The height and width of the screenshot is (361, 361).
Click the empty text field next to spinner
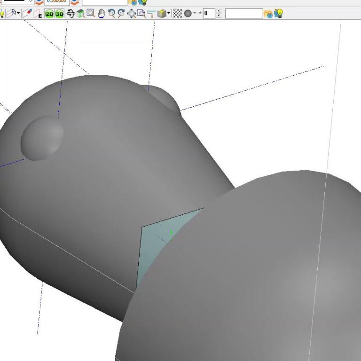(x=243, y=14)
